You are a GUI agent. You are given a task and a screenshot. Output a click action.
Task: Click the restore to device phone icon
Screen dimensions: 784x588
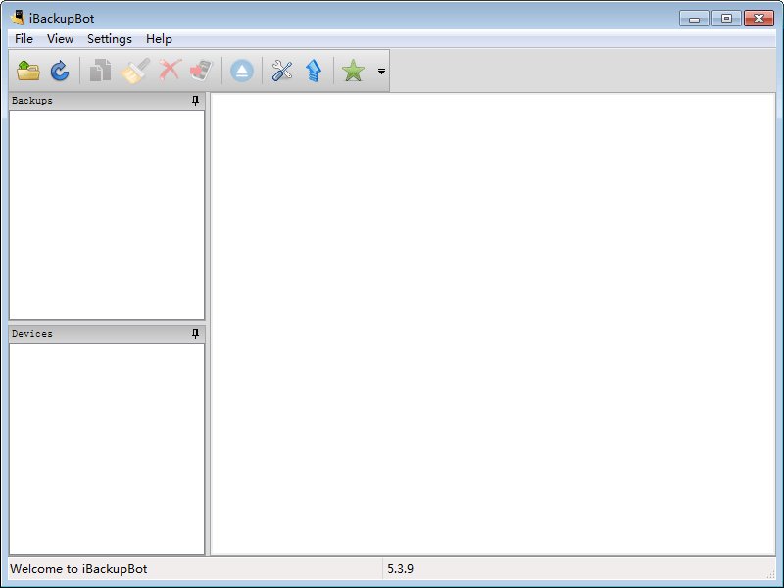[201, 71]
